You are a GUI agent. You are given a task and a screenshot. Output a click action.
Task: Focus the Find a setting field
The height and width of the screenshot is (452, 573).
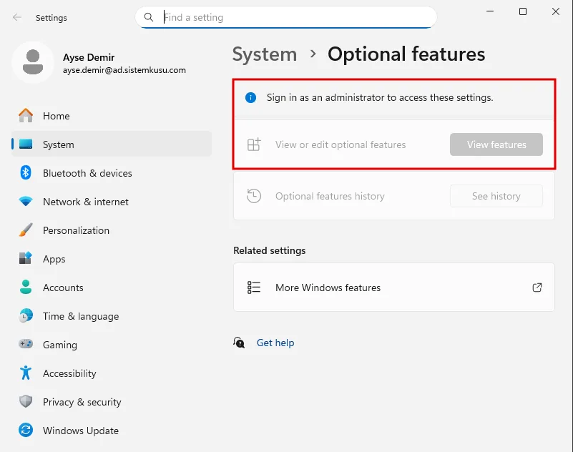285,17
